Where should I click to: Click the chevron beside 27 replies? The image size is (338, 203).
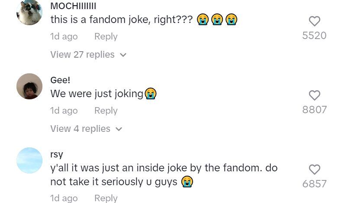point(123,55)
